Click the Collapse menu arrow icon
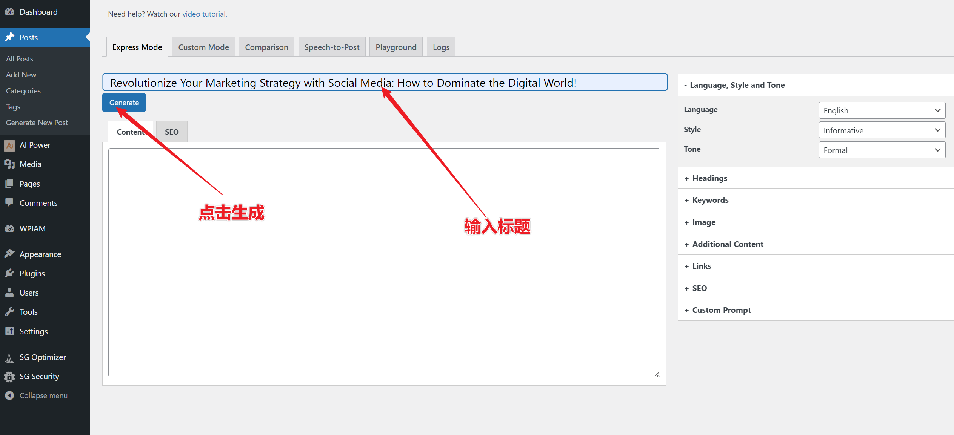 (9, 395)
